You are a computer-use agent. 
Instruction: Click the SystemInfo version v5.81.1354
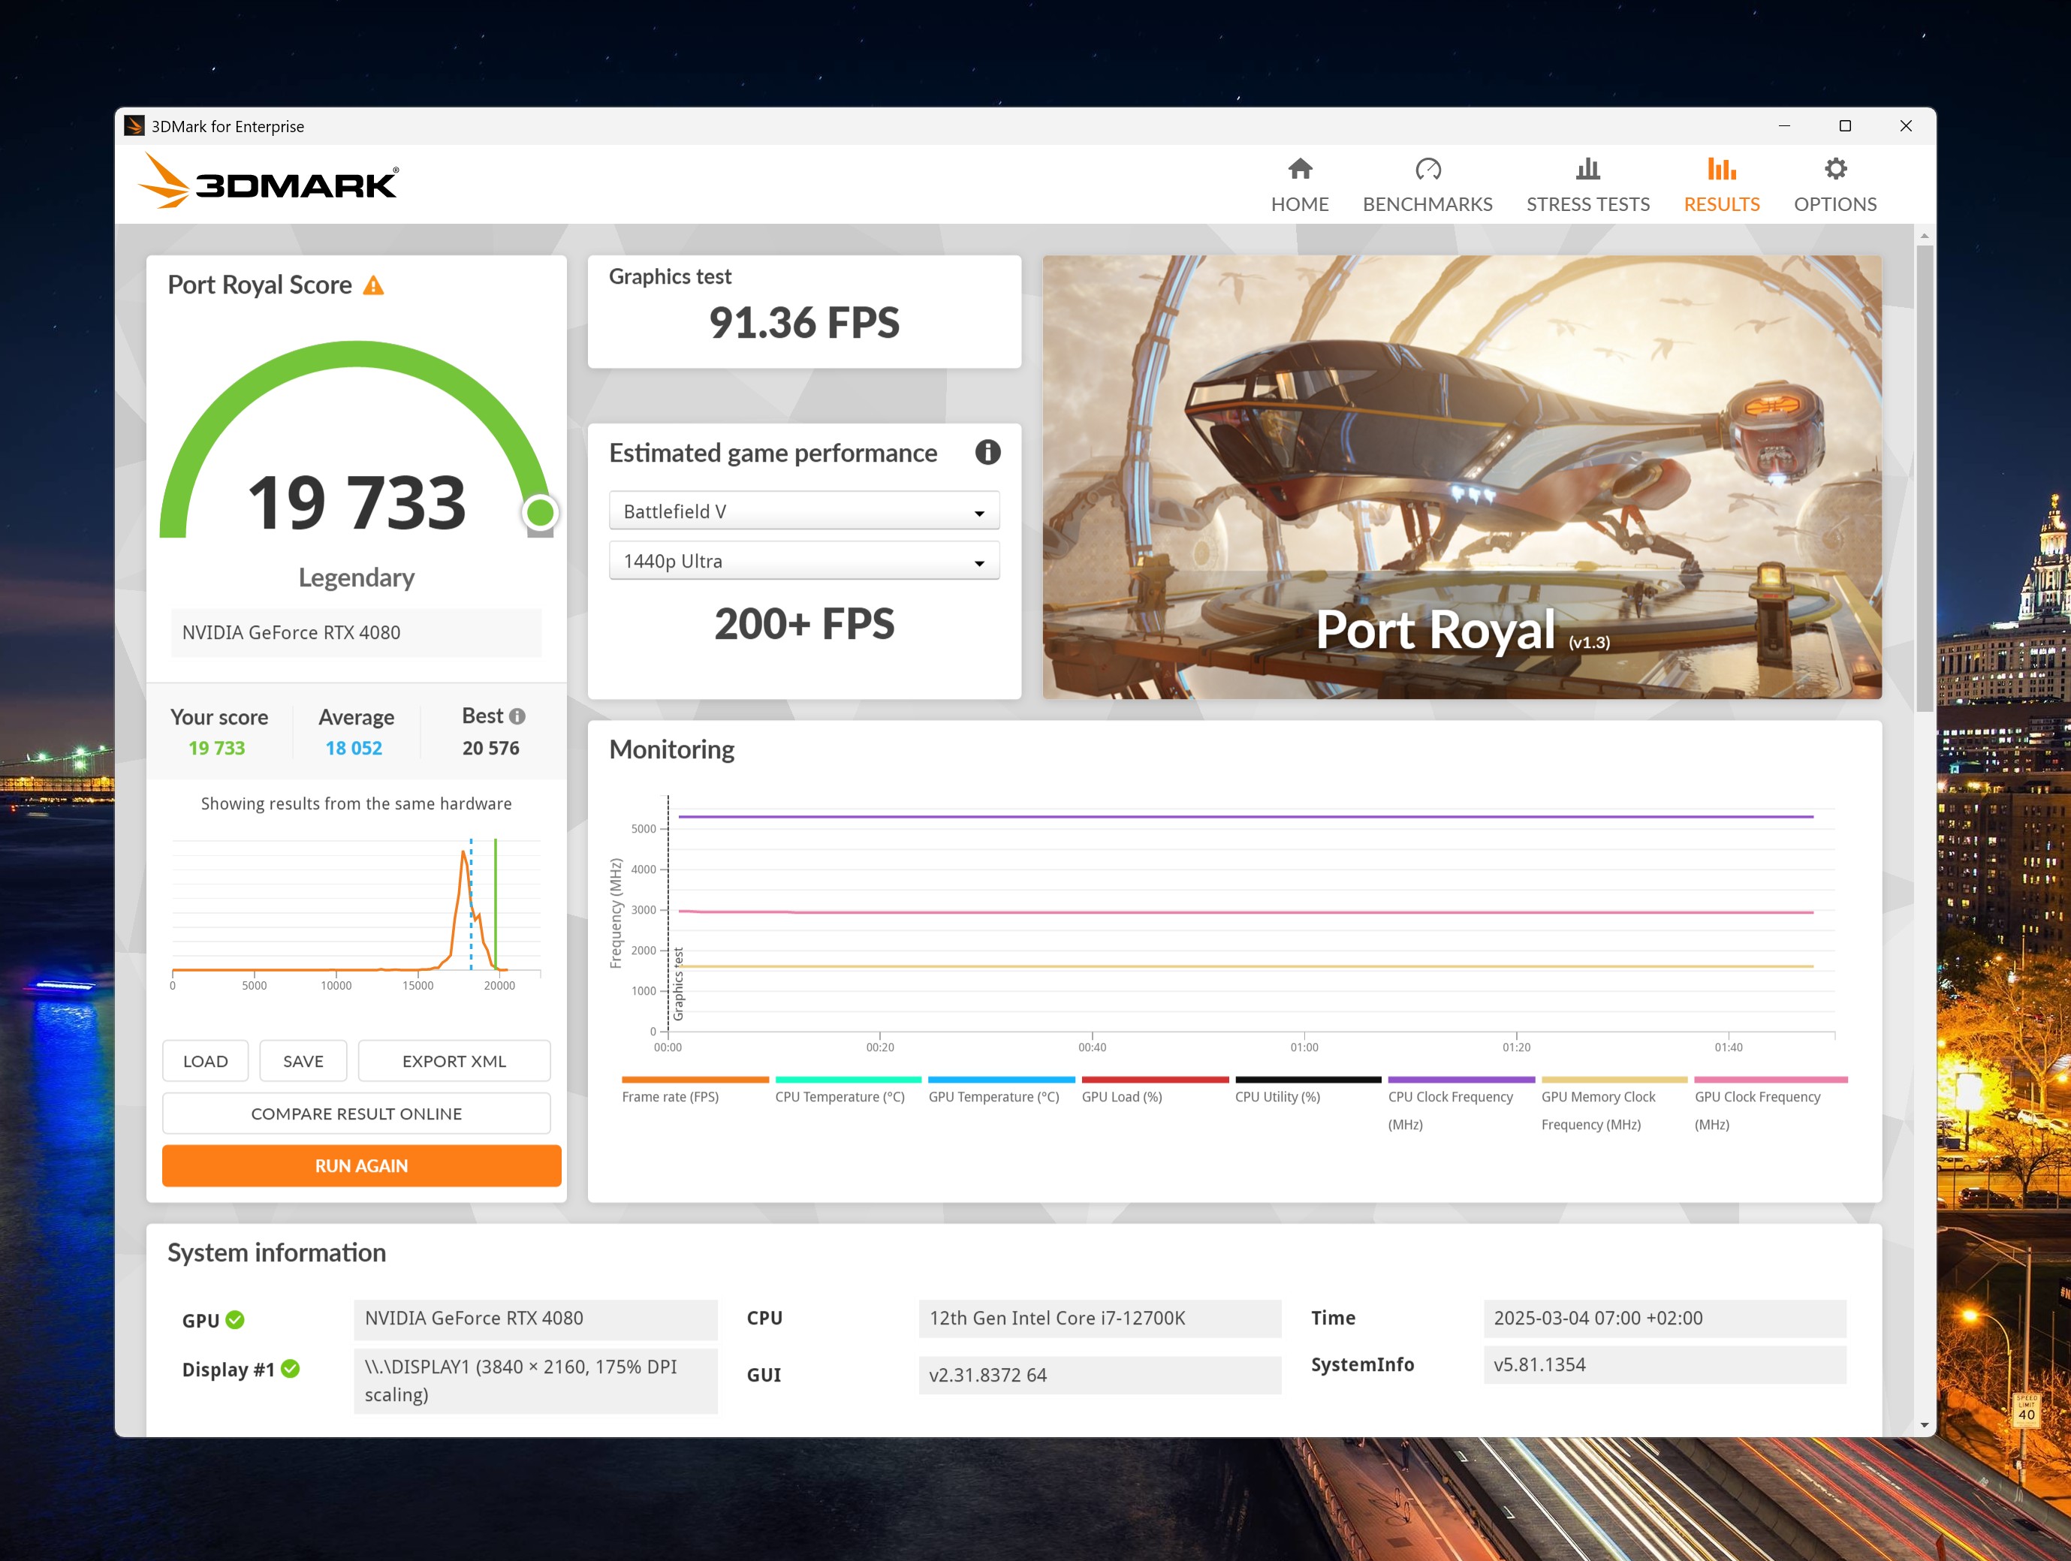[1665, 1364]
